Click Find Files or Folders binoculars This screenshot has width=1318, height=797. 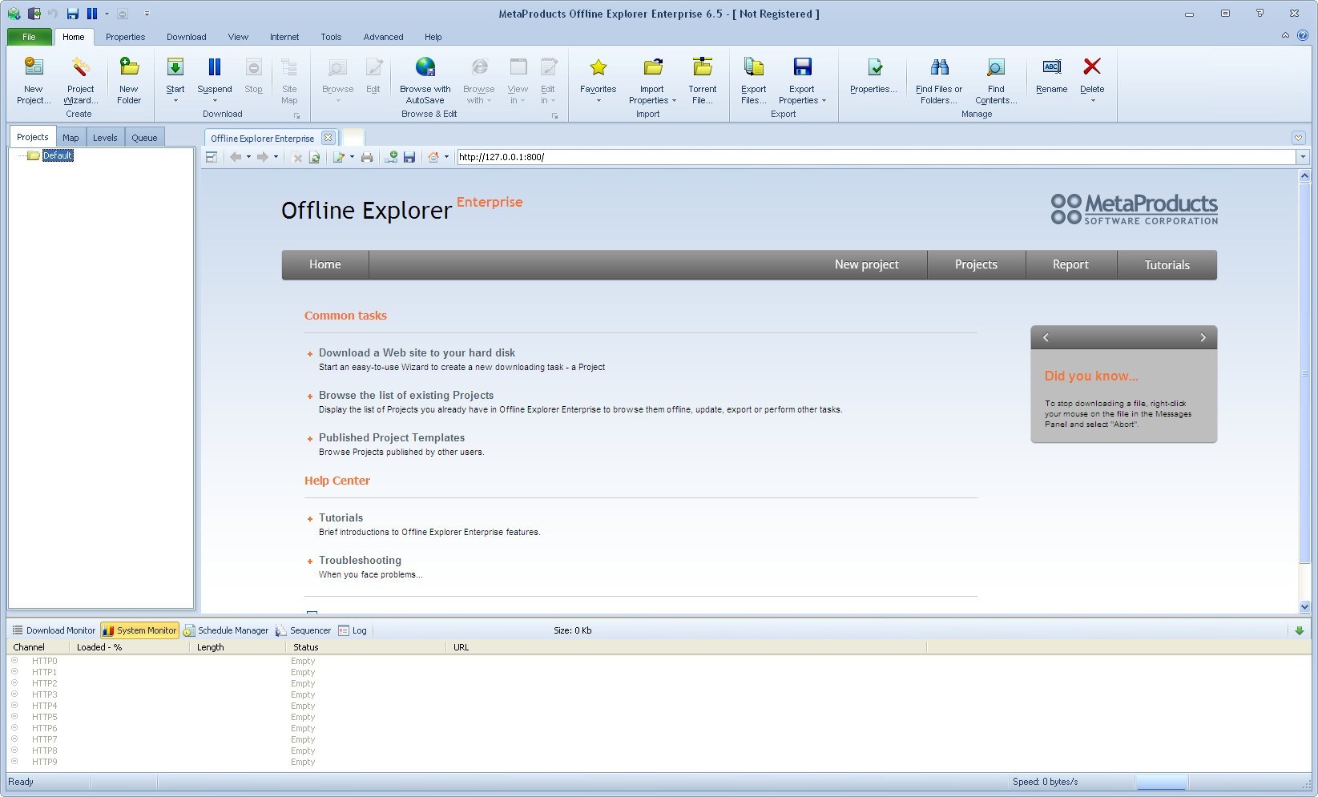[x=939, y=67]
